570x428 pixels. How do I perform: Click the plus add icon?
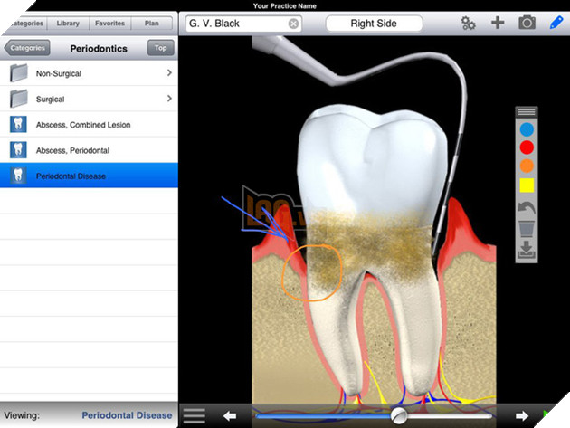coord(497,24)
